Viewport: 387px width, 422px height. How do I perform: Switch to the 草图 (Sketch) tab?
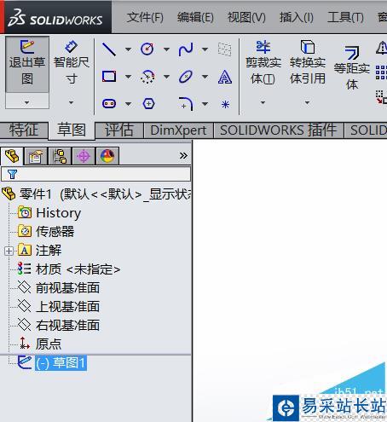[x=72, y=130]
